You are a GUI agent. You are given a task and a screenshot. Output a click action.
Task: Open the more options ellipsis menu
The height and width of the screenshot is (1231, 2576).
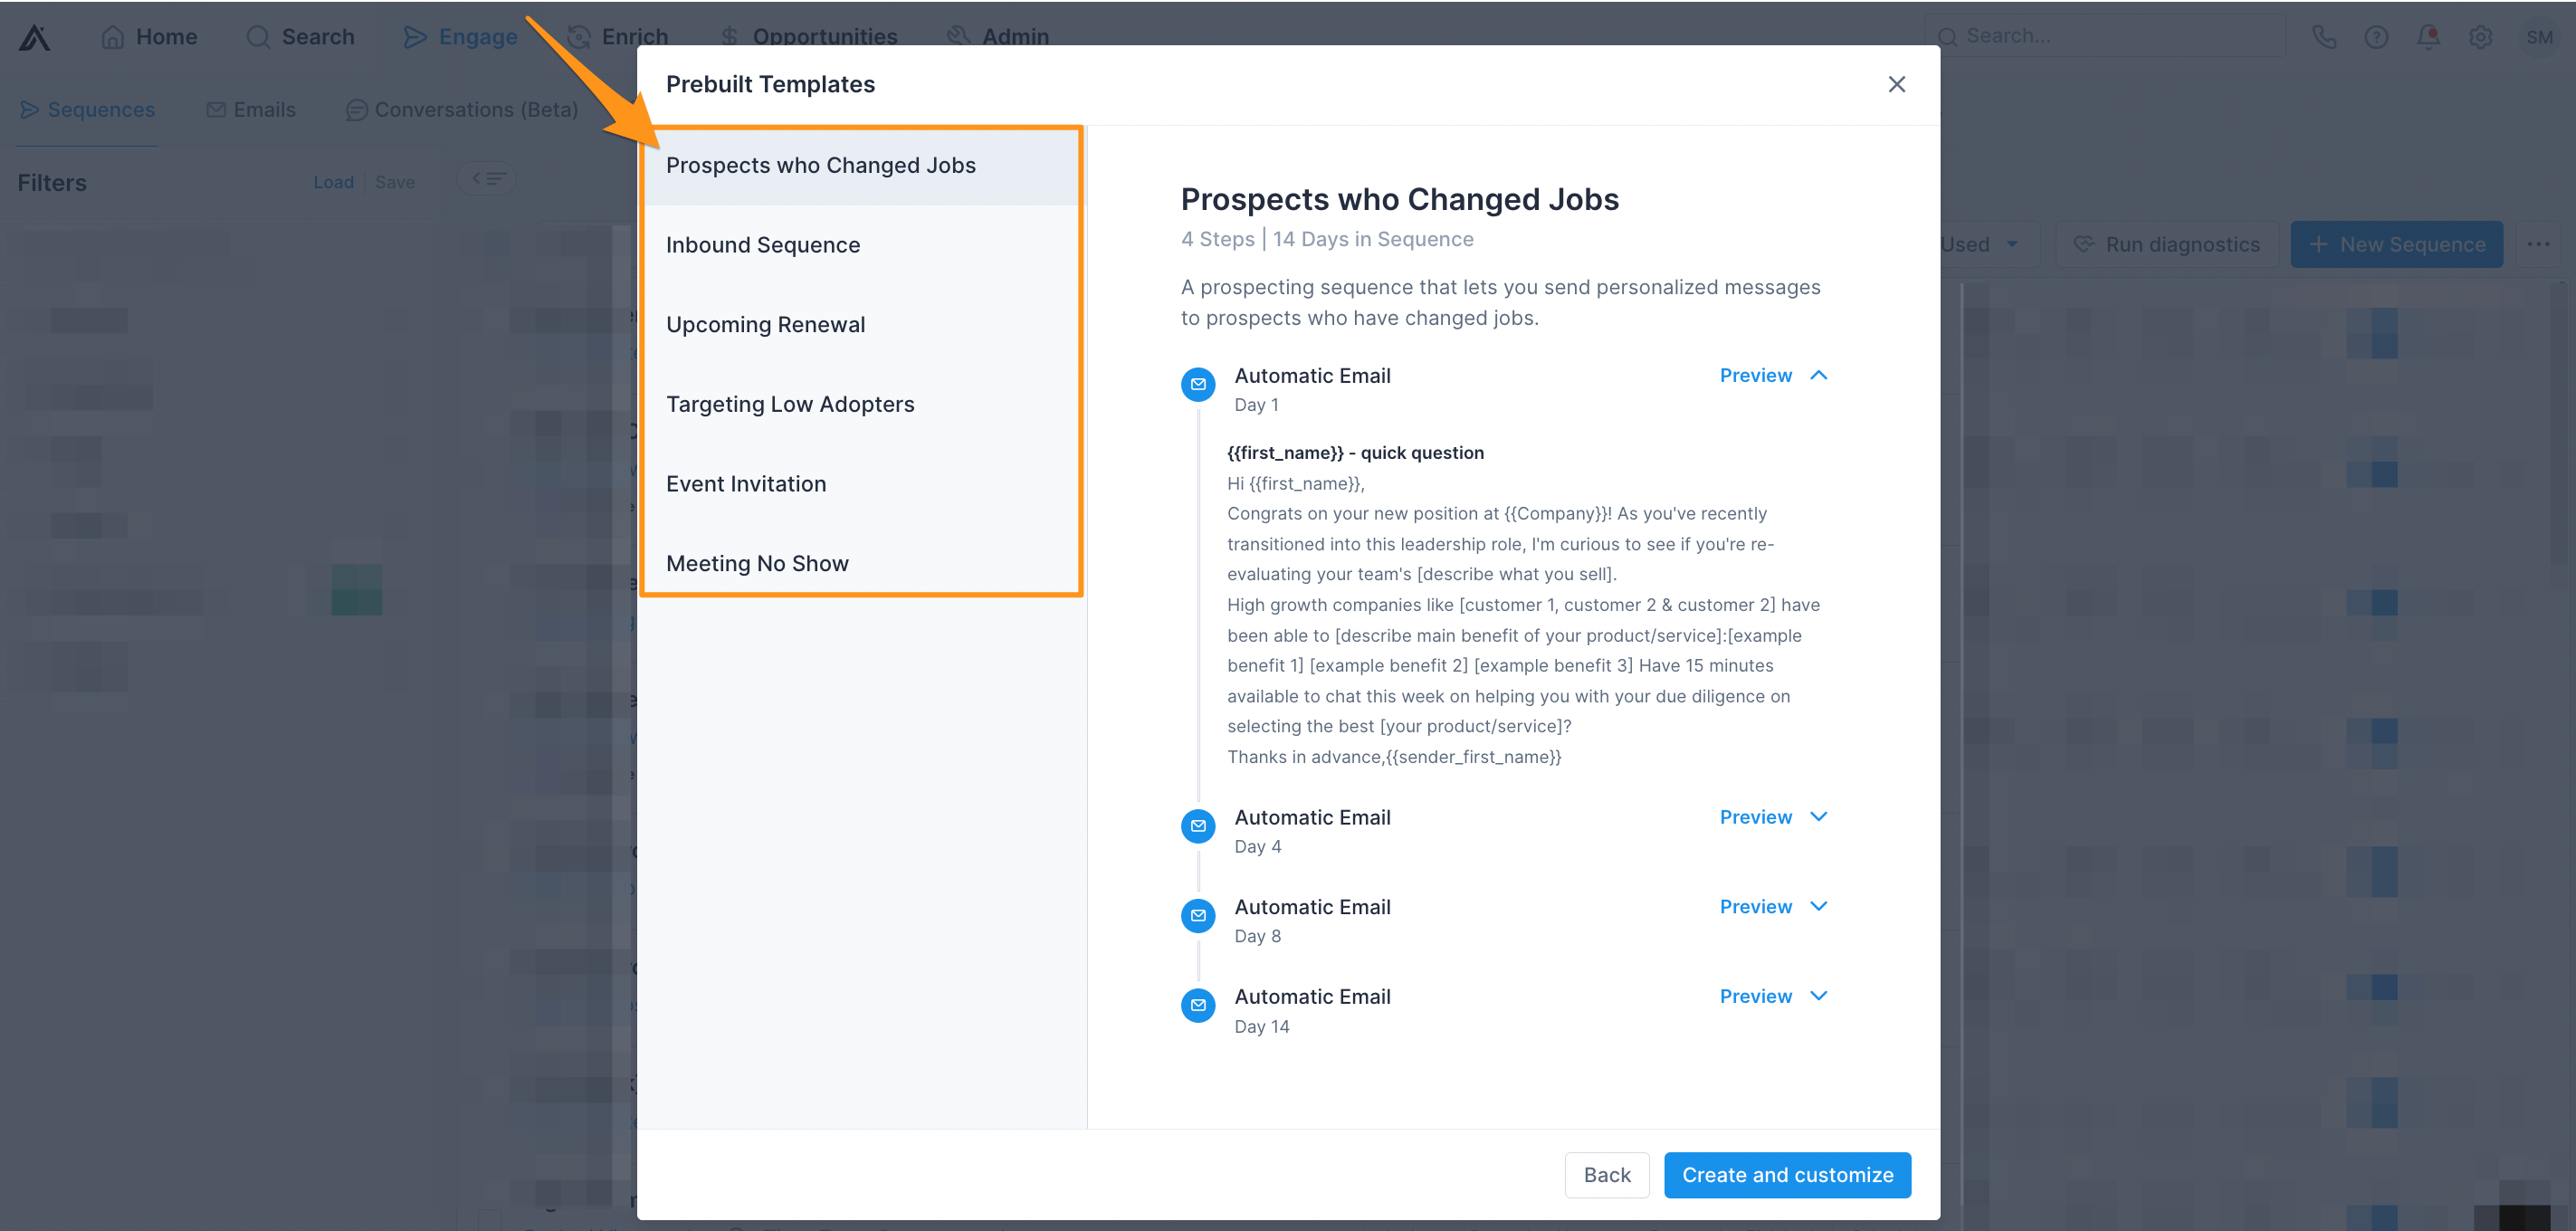[2538, 244]
